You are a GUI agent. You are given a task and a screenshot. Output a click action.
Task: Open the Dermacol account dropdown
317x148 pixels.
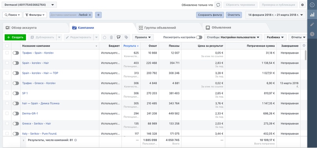(x=29, y=5)
